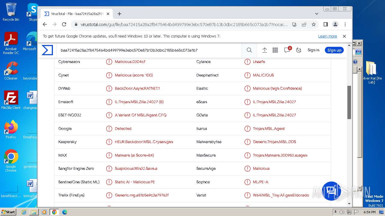Image resolution: width=385 pixels, height=216 pixels.
Task: Open Acrobat Reader DC desktop icon
Action: pos(11,43)
